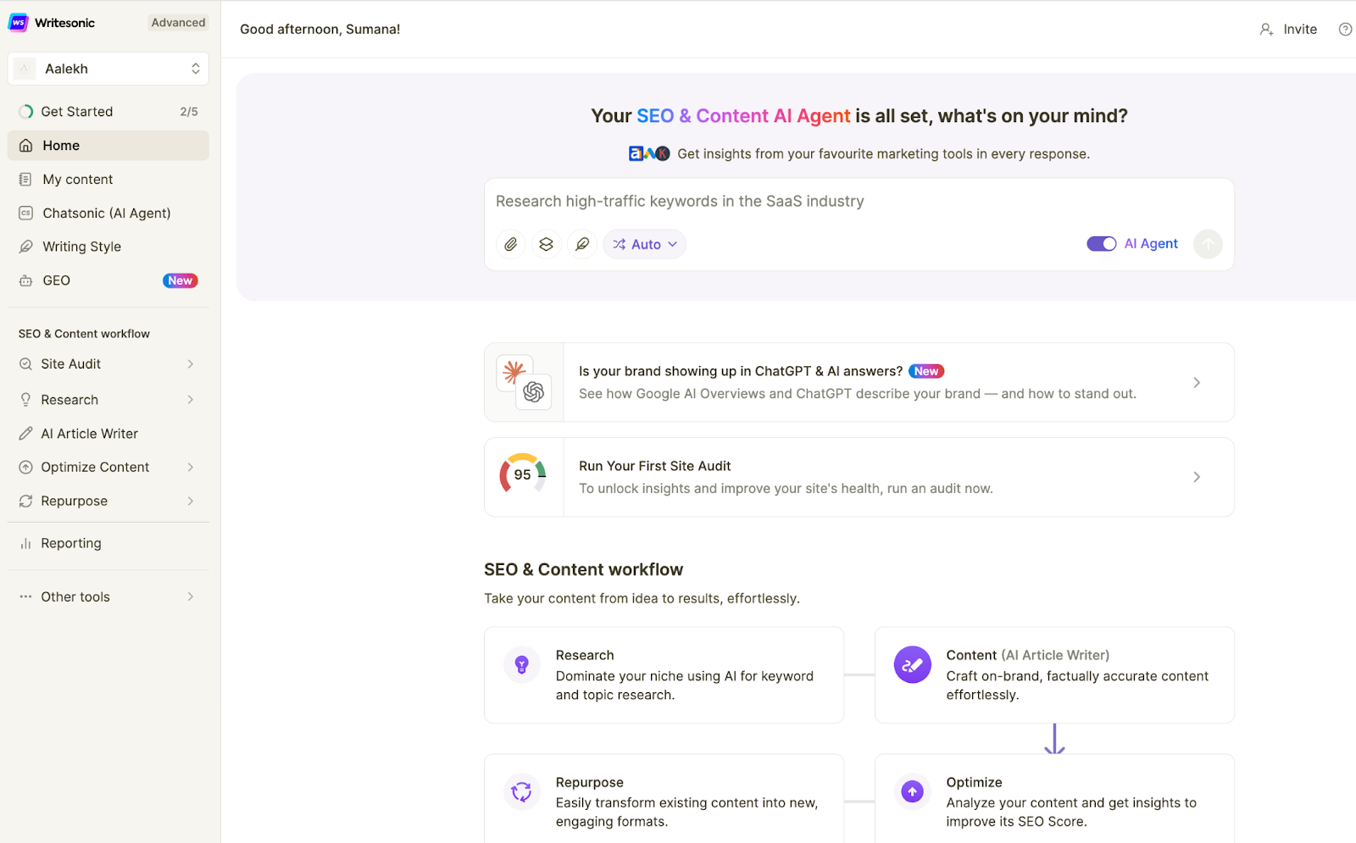Open the Aalekh workspace selector
Viewport: 1356px width, 843px height.
pyautogui.click(x=108, y=69)
